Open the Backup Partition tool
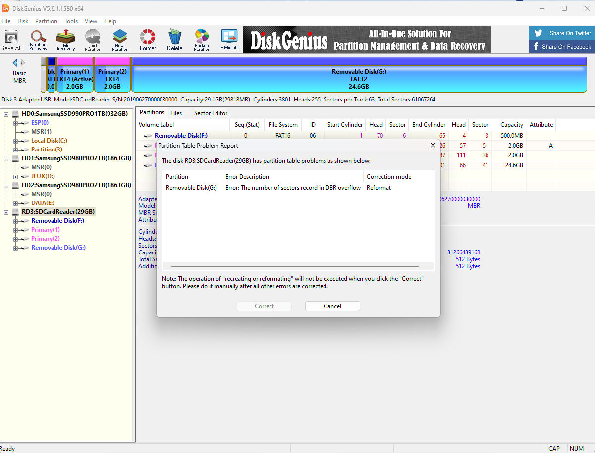 pyautogui.click(x=202, y=40)
